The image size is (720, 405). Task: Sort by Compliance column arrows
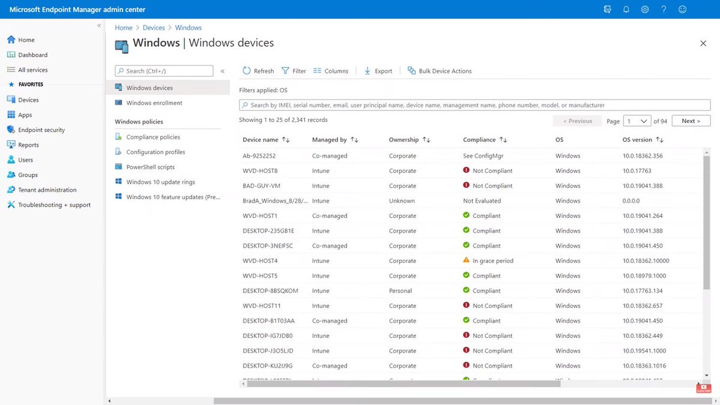[x=503, y=140]
